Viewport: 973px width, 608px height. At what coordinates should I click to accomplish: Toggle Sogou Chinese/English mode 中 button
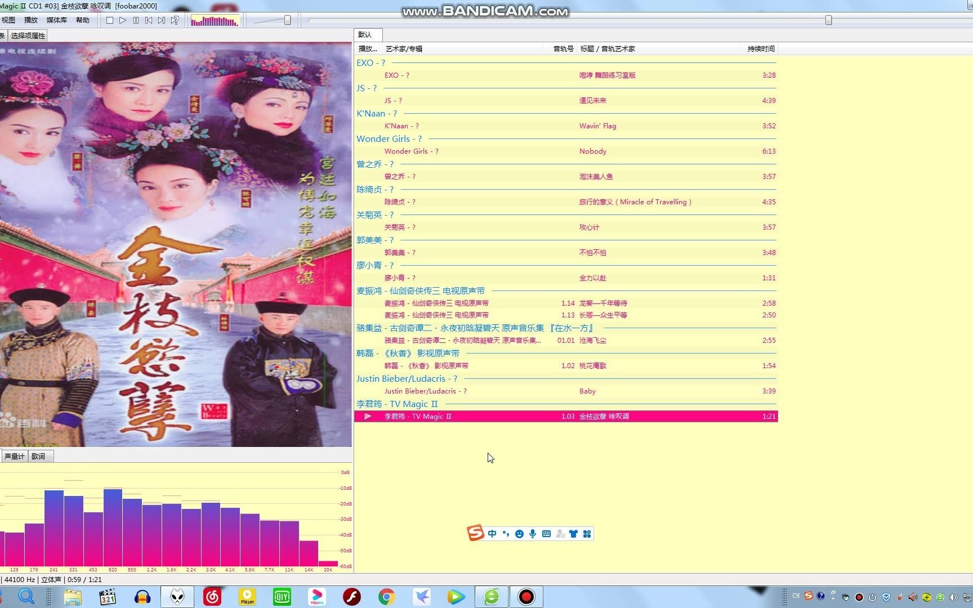pyautogui.click(x=492, y=534)
